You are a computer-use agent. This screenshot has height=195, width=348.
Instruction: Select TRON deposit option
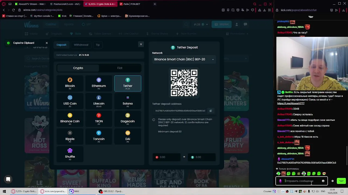[x=99, y=119]
